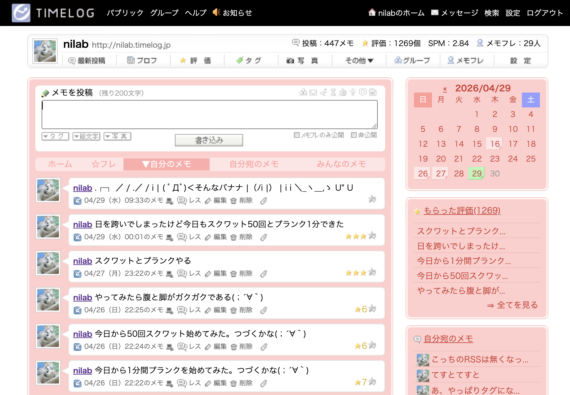Switch to the みんなのメモ tab
The image size is (570, 395).
[341, 164]
